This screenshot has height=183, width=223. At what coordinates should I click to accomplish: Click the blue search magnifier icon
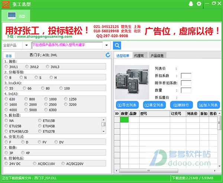(117, 45)
